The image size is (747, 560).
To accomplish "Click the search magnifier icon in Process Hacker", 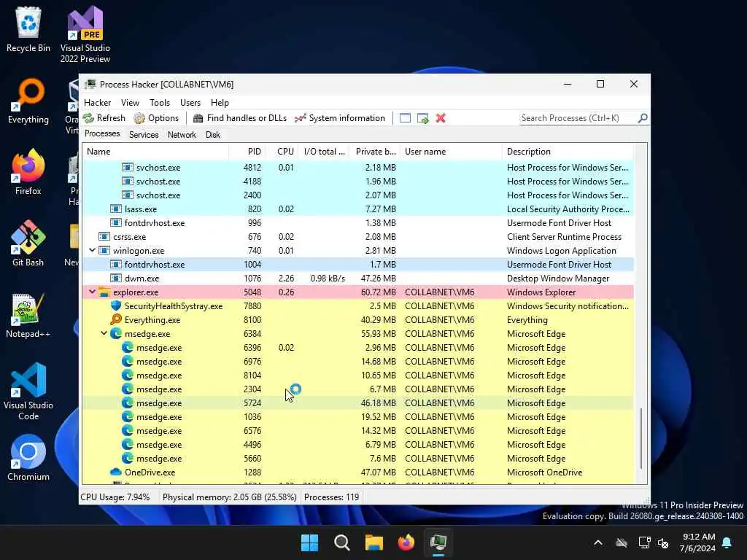I will coord(643,117).
